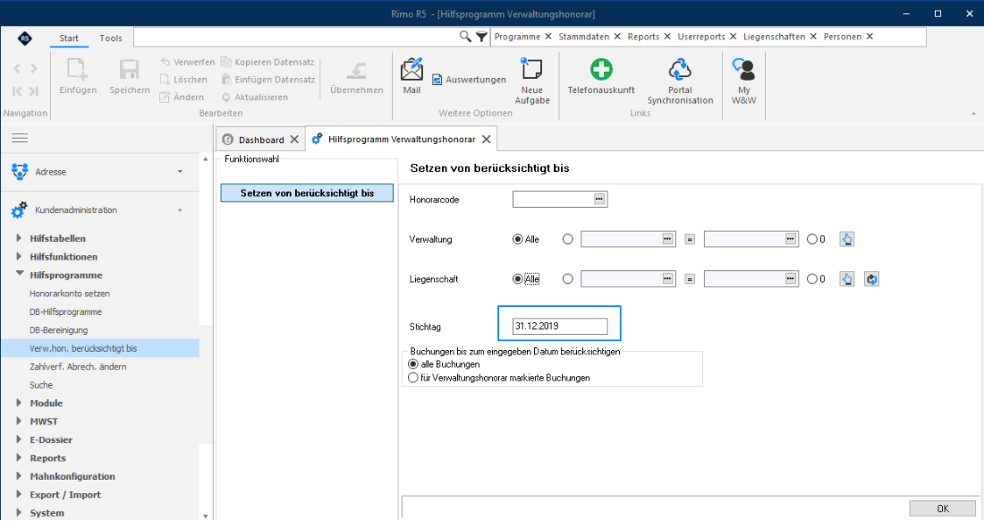This screenshot has height=521, width=984.
Task: Switch to the Tools ribbon tab
Action: click(x=110, y=38)
